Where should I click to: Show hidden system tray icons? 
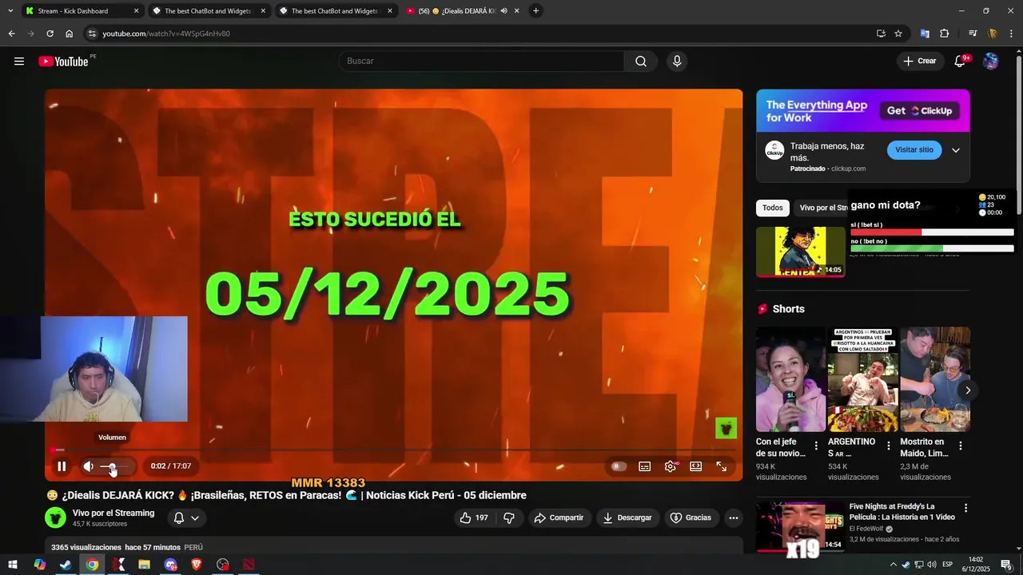pos(894,565)
